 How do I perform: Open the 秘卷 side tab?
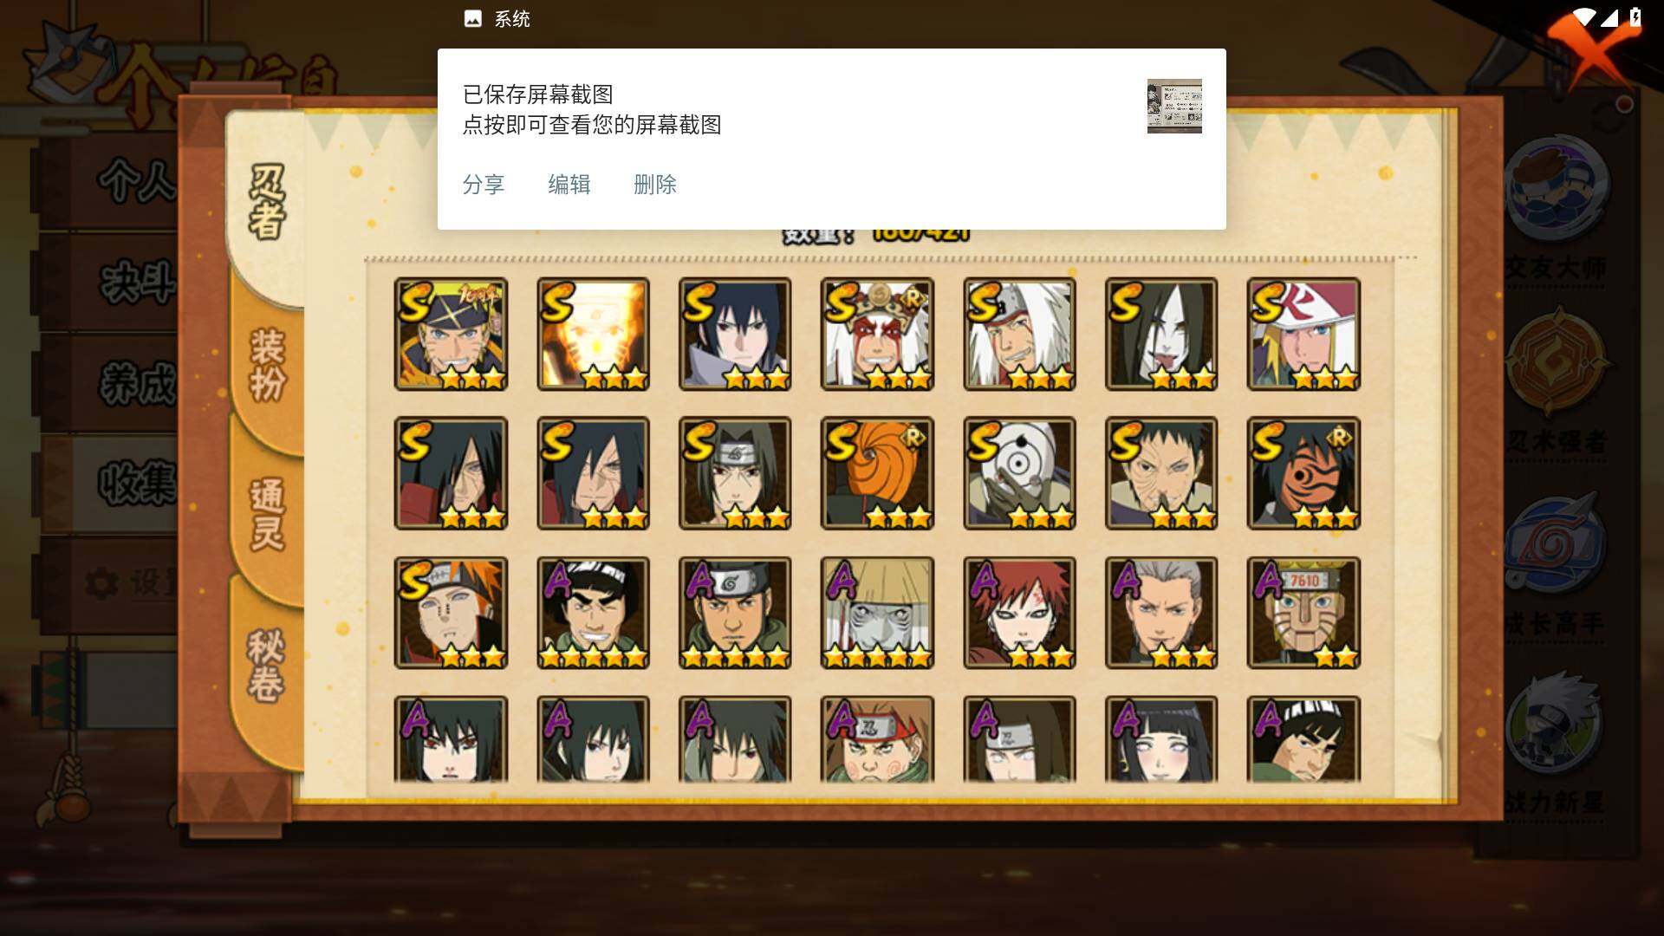(x=267, y=666)
